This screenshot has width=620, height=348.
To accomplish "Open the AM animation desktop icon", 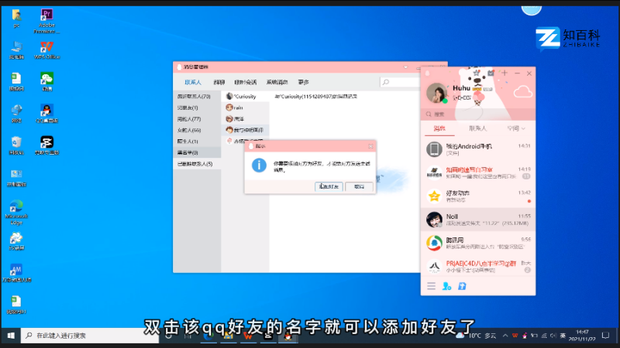I will [16, 273].
